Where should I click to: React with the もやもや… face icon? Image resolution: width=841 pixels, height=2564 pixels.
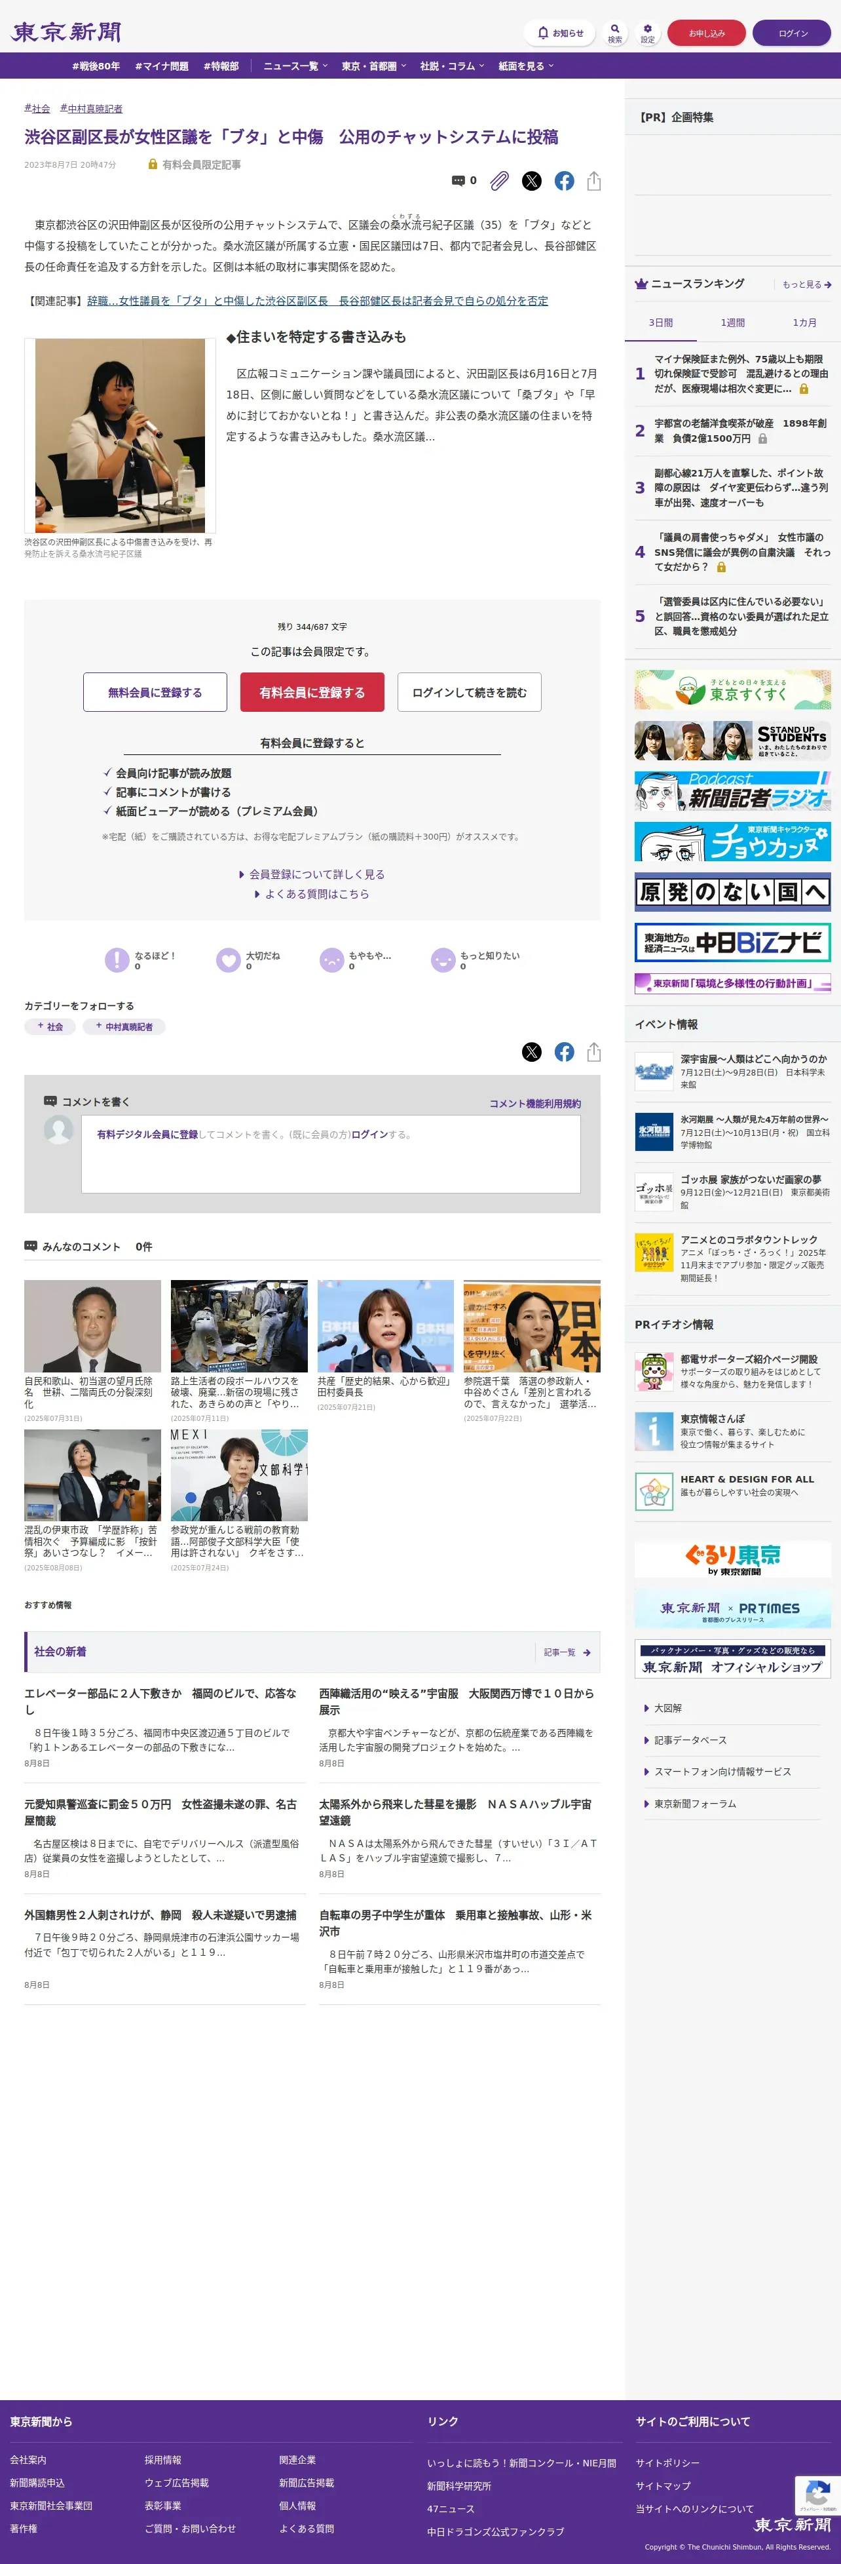[331, 960]
